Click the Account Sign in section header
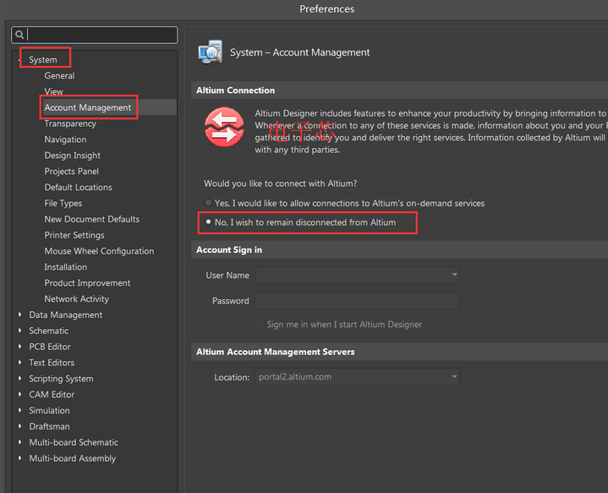The width and height of the screenshot is (608, 493). click(x=229, y=249)
